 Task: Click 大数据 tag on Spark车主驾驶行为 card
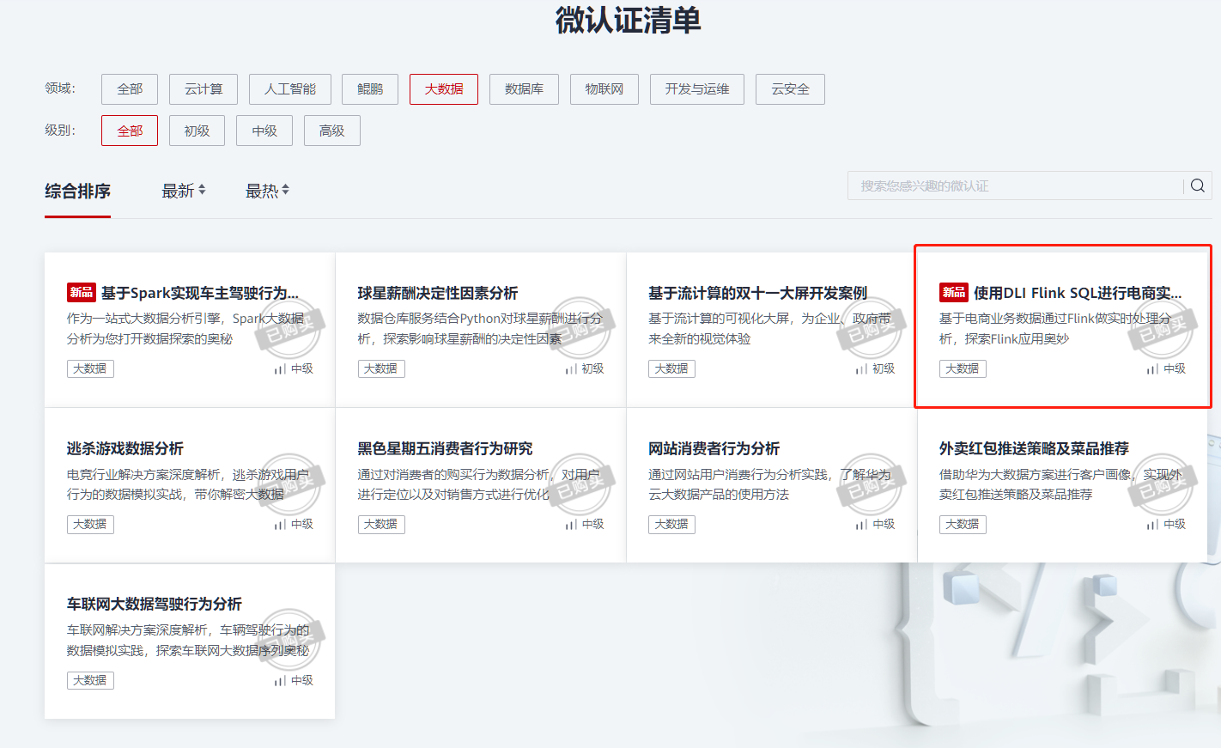pos(90,369)
